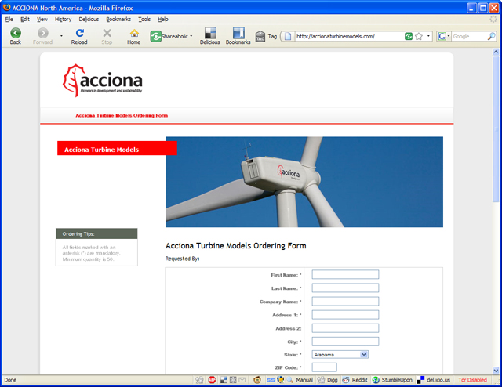Click the page identity icon in address bar
The width and height of the screenshot is (502, 387).
click(x=288, y=36)
